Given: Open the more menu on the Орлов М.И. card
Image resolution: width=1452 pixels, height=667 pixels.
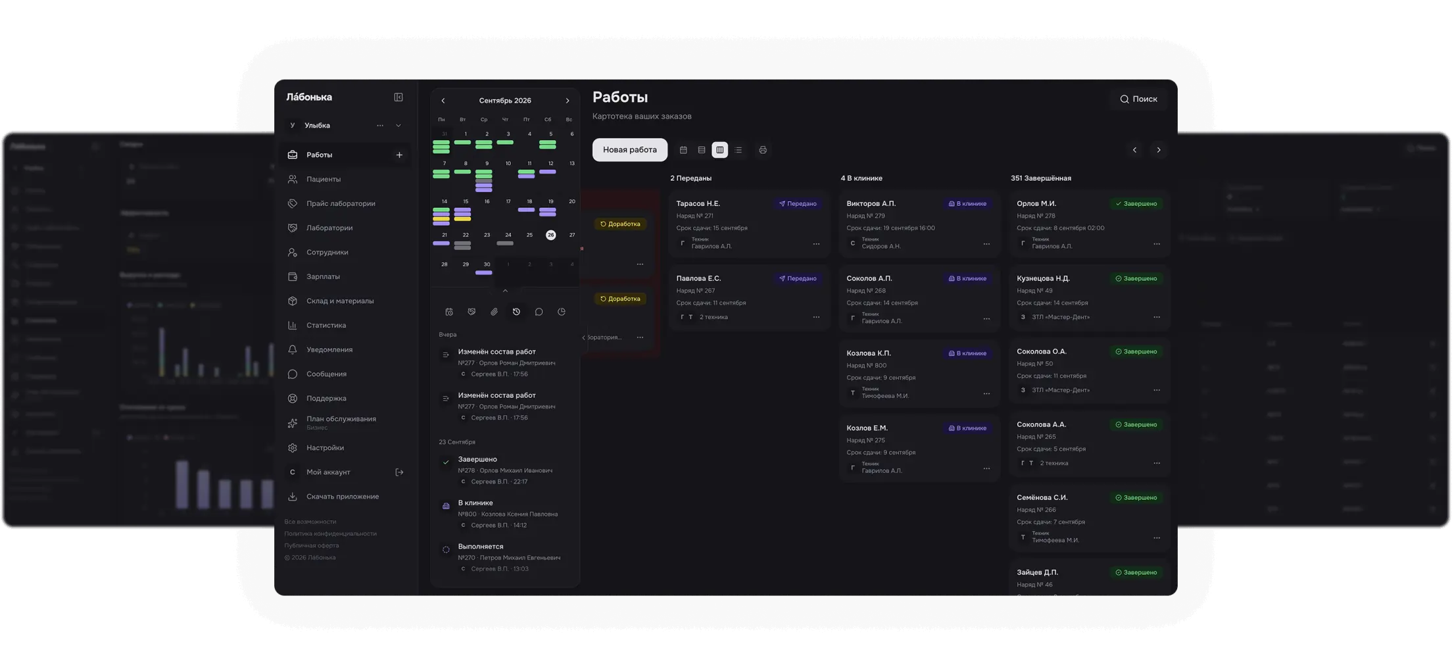Looking at the screenshot, I should click(1157, 244).
